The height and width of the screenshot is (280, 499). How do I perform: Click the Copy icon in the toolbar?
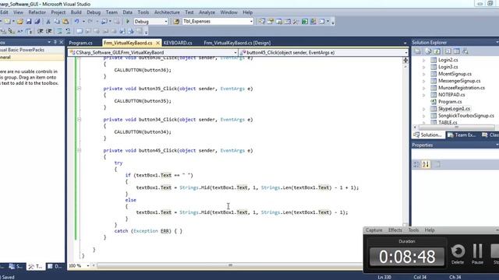pyautogui.click(x=57, y=22)
